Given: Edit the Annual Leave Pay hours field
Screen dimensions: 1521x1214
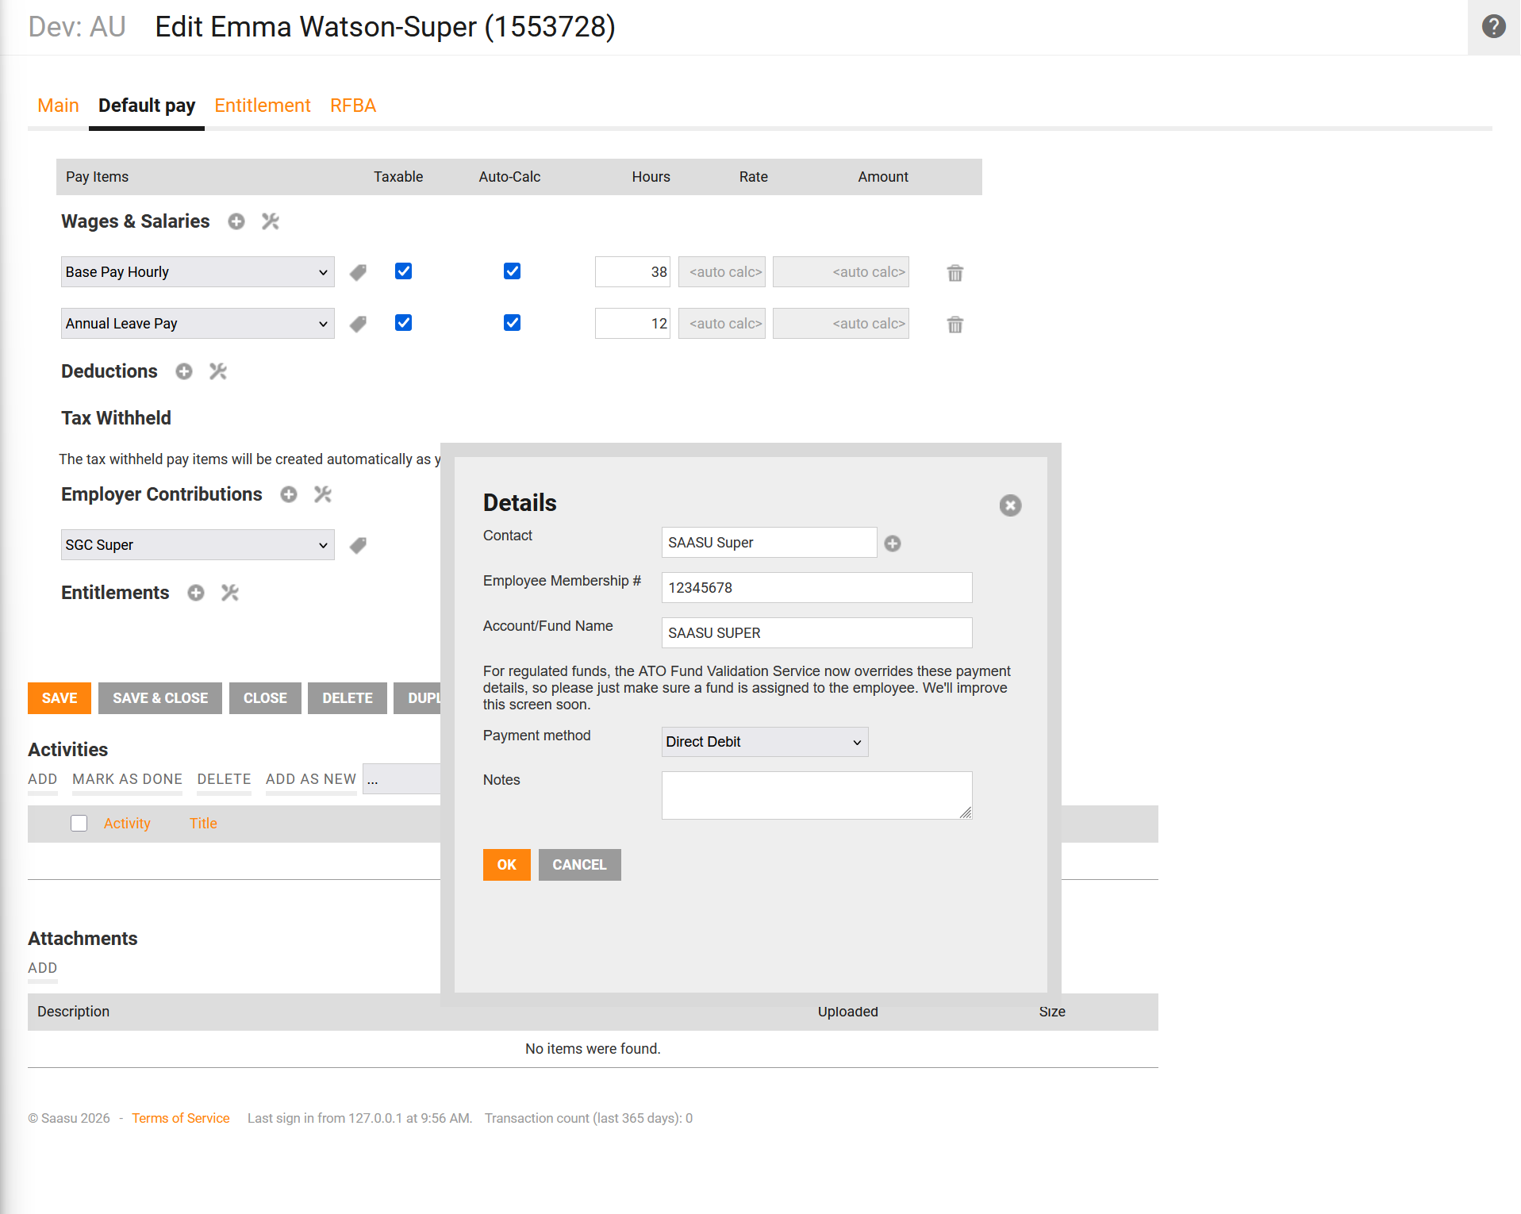Looking at the screenshot, I should coord(632,324).
